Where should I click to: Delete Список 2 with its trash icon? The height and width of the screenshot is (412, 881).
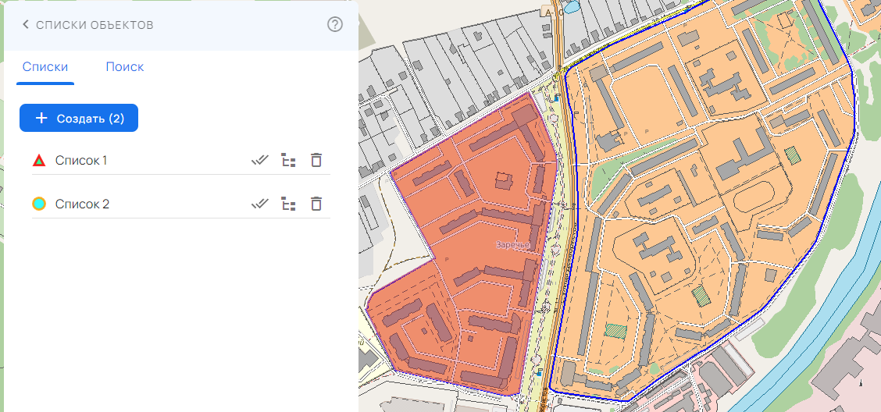point(316,204)
